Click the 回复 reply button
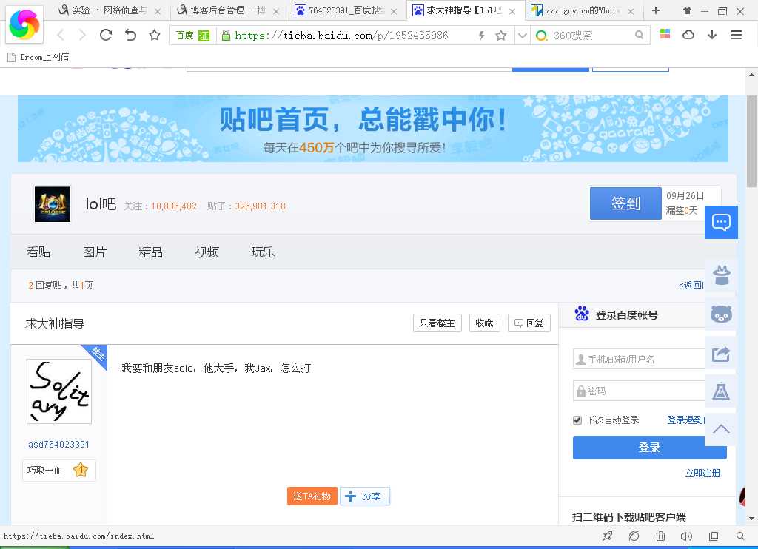 (x=529, y=323)
